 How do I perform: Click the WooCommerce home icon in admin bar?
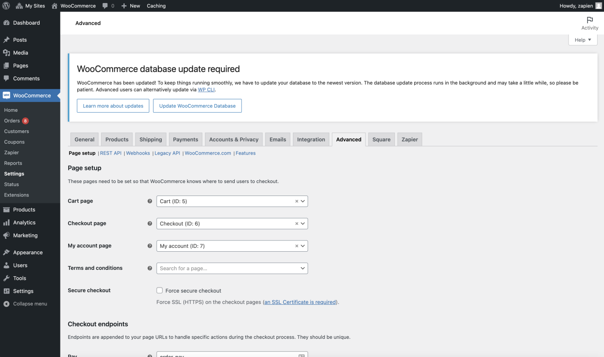[x=54, y=6]
